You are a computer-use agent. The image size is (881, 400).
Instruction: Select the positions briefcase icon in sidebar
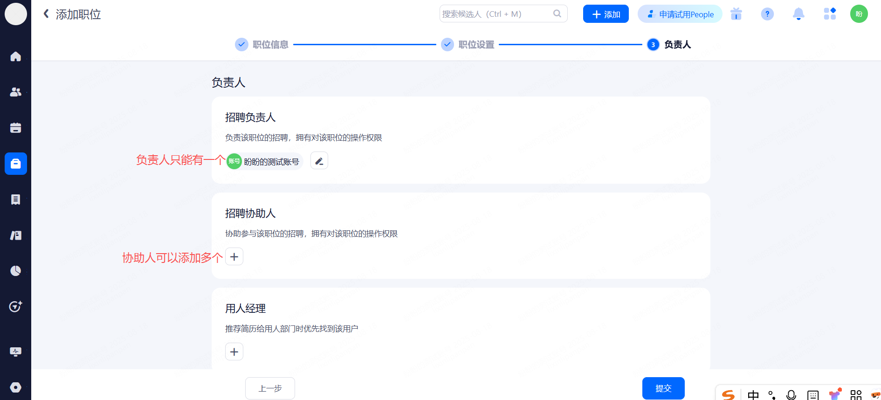click(x=15, y=164)
